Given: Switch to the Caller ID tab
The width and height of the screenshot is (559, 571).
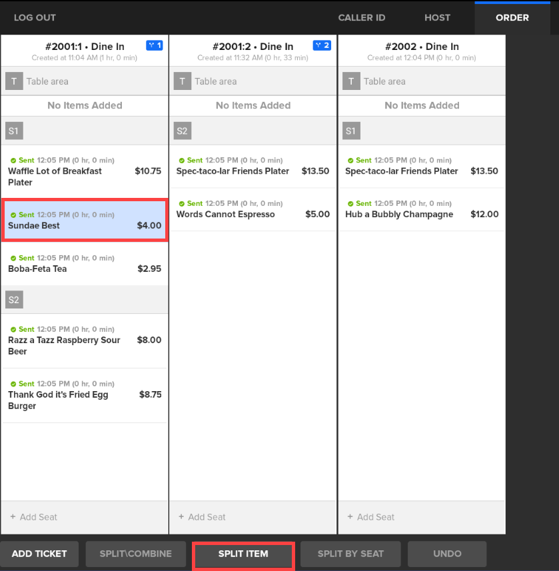Looking at the screenshot, I should click(361, 17).
